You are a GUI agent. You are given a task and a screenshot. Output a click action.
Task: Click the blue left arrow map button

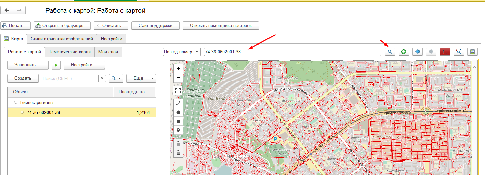pos(417,52)
